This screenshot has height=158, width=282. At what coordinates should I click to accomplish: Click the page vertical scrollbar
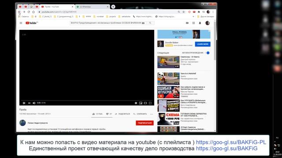215,40
